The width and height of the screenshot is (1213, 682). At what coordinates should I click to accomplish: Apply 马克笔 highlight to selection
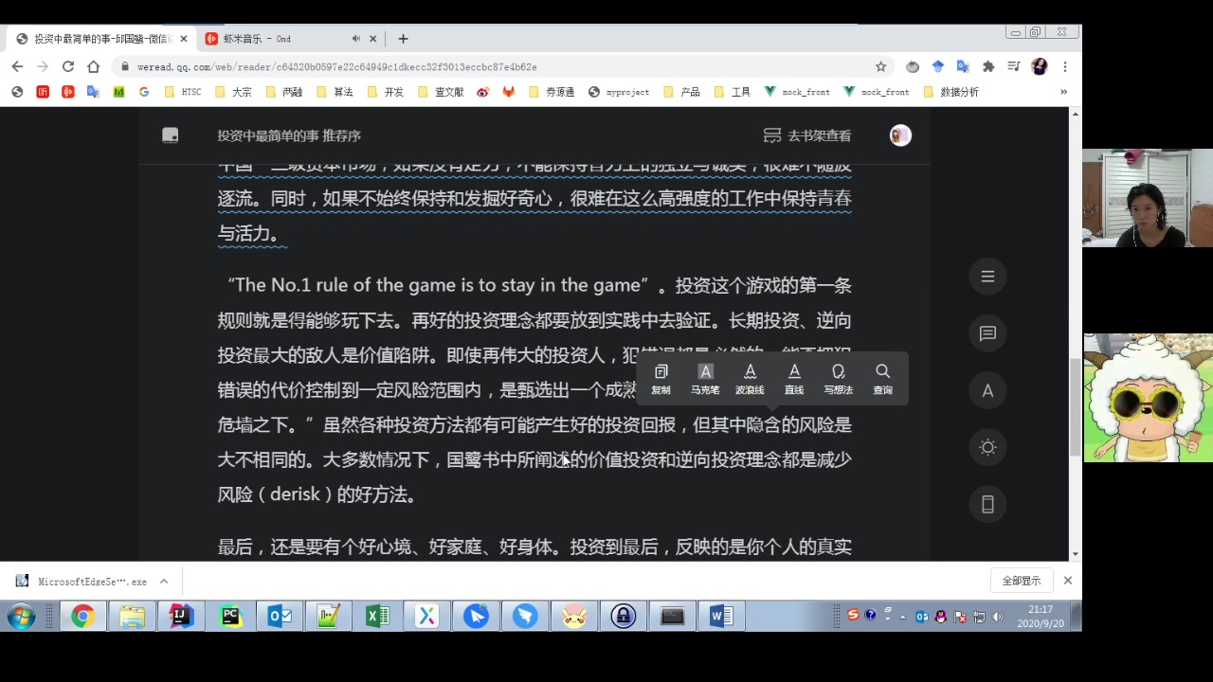pos(705,379)
